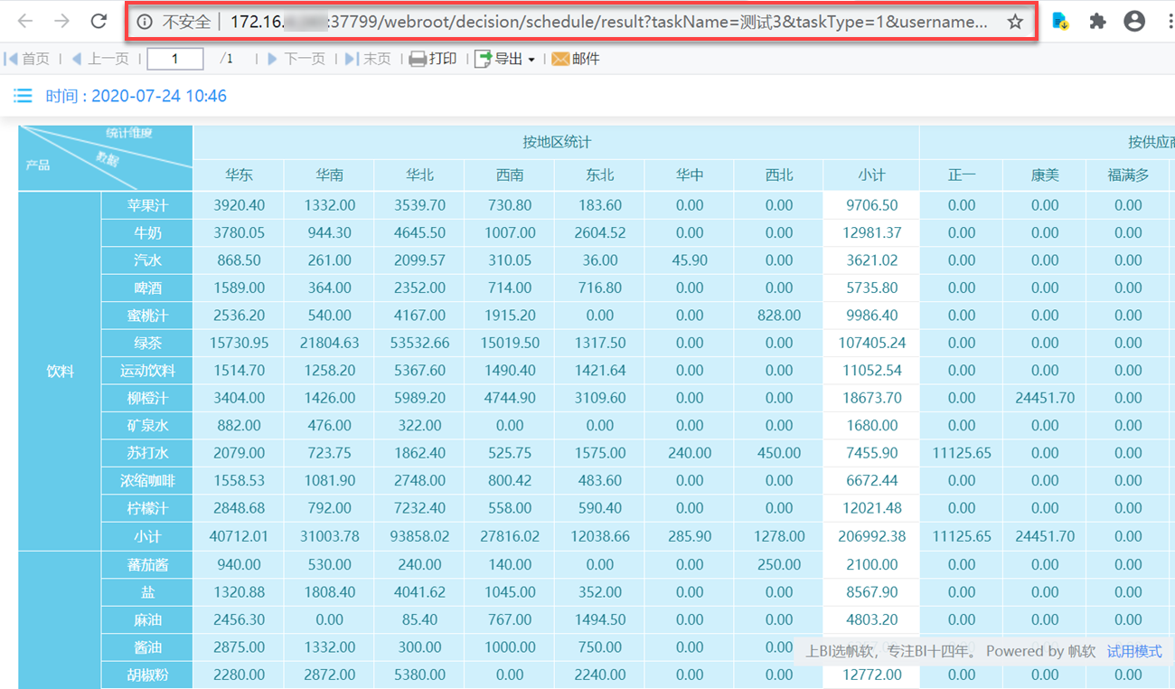The height and width of the screenshot is (689, 1175).
Task: Open the list menu icon beside 时间
Action: (23, 96)
